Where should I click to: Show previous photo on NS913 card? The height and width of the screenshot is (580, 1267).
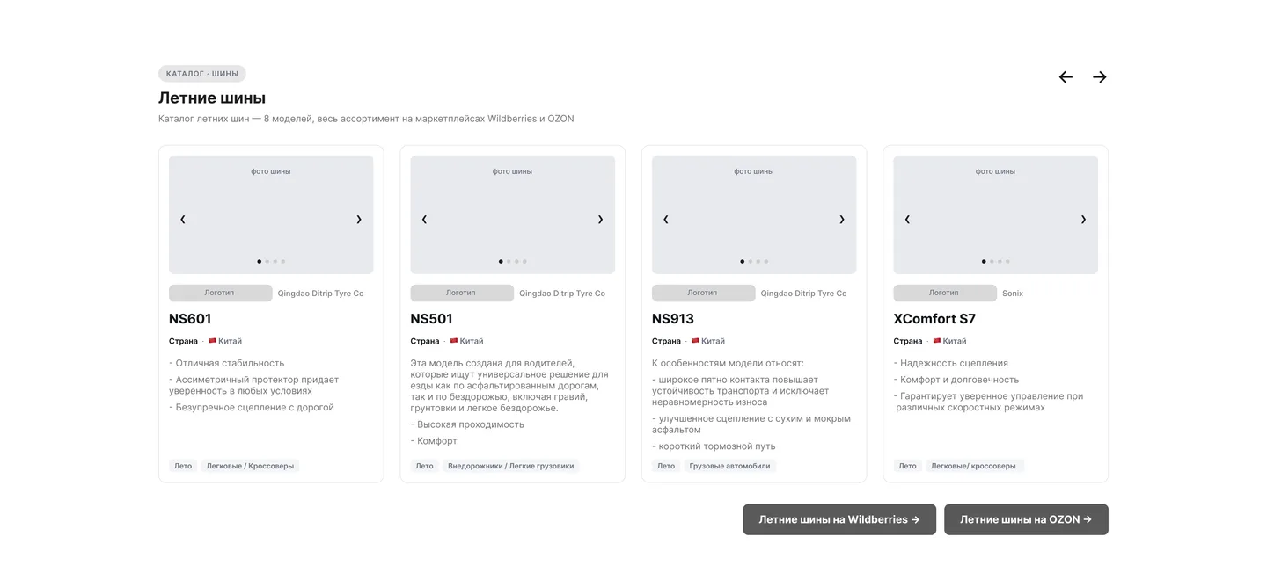click(666, 220)
